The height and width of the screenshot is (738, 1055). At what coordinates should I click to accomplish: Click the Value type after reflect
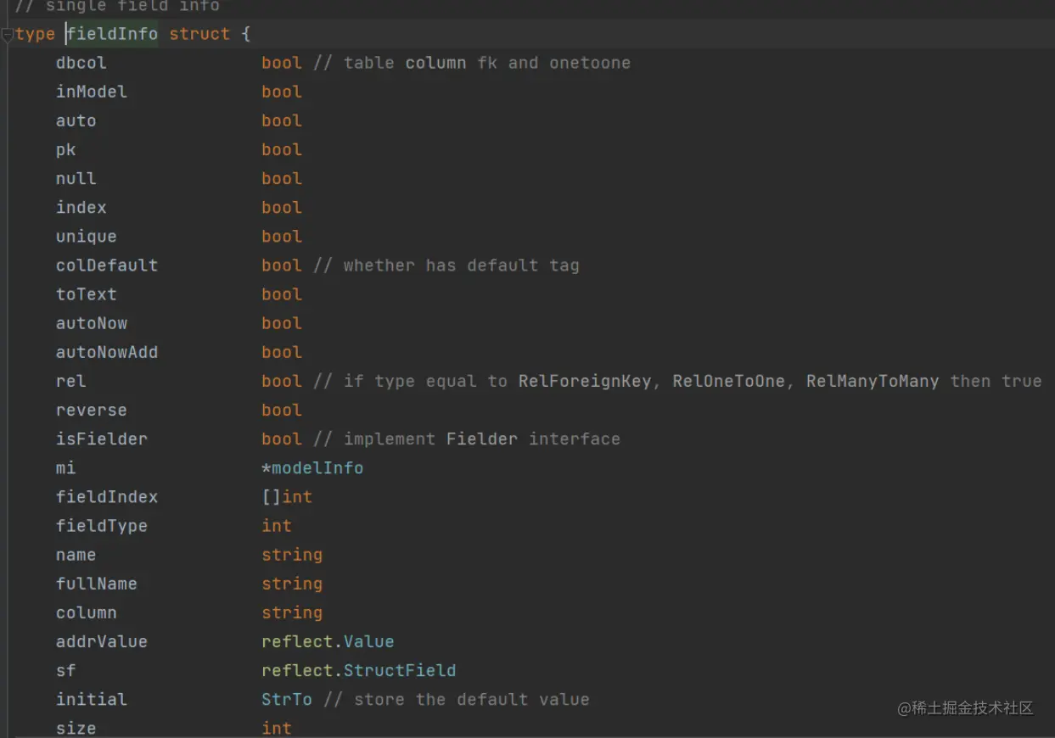pos(368,641)
